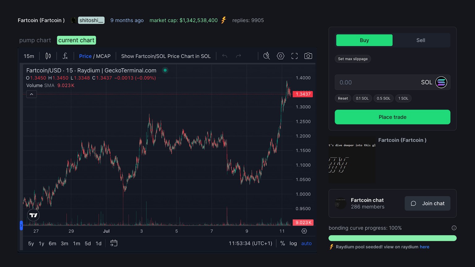The height and width of the screenshot is (267, 475).
Task: Click the bonding curve progress bar
Action: 392,238
